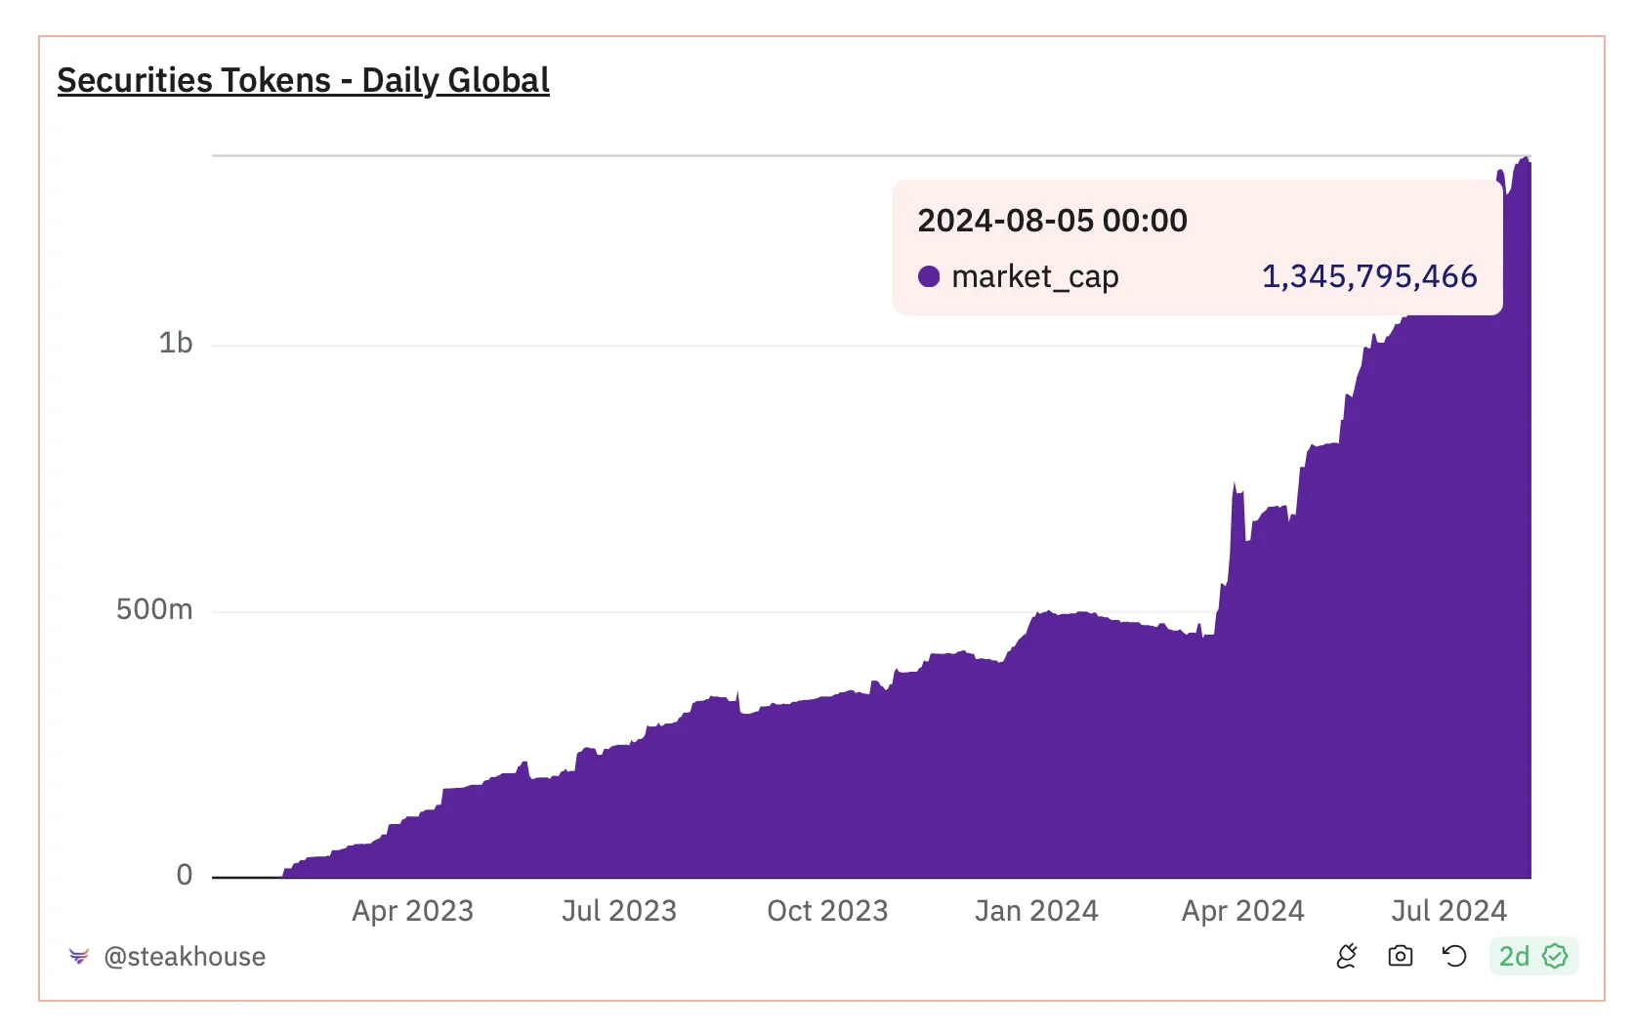Click the purple market_cap legend dot in the tooltip
Image resolution: width=1635 pixels, height=1033 pixels.
[929, 277]
